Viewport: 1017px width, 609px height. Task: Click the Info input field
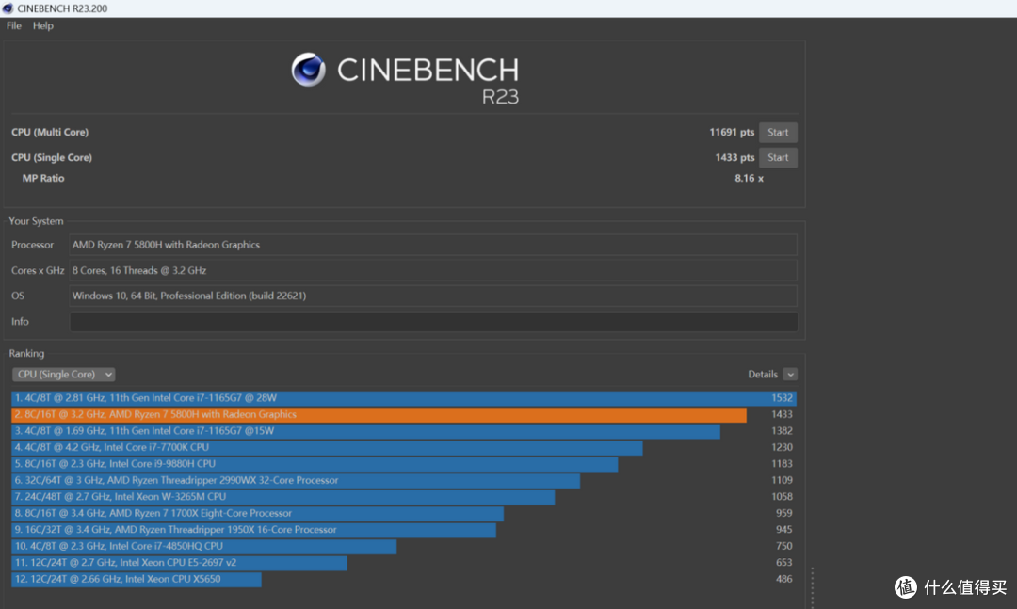[433, 322]
